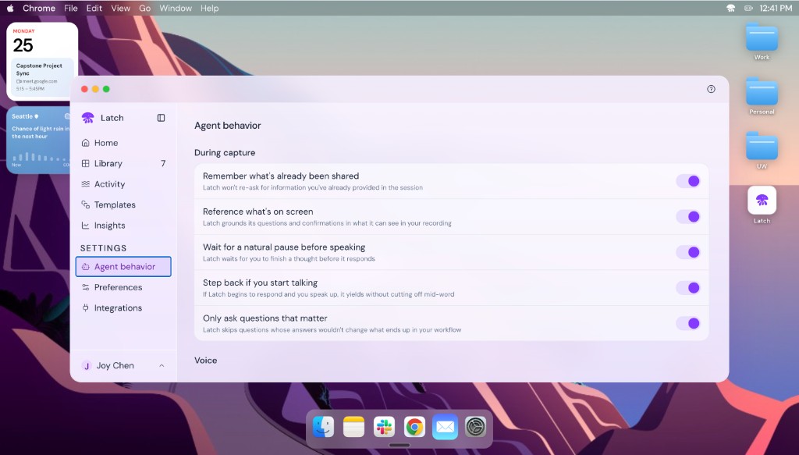Open the Capstone Project Sync calendar event
Image resolution: width=799 pixels, height=455 pixels.
(x=42, y=77)
